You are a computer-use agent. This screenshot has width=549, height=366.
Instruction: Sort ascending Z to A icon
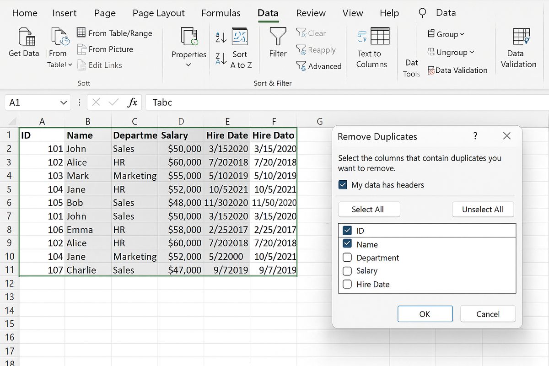221,38
